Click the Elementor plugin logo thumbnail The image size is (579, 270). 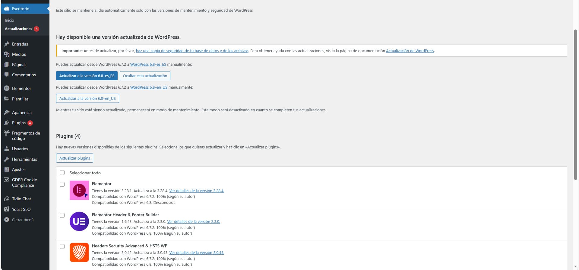pyautogui.click(x=79, y=190)
